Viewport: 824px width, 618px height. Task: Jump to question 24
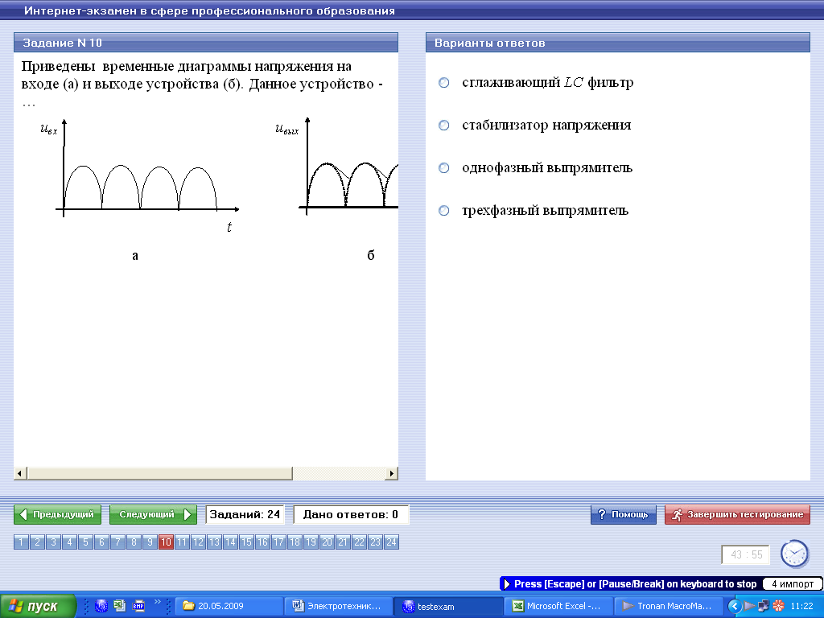[392, 542]
